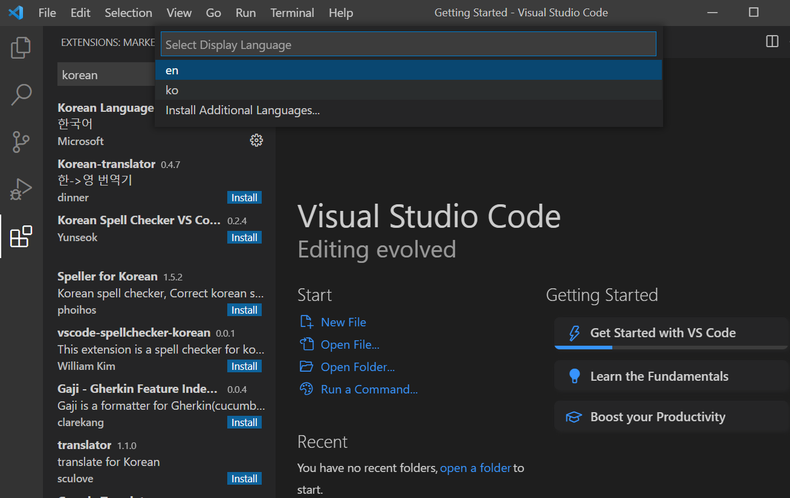Image resolution: width=790 pixels, height=498 pixels.
Task: Open Learn the Fundamentals walkthrough
Action: [x=672, y=377]
